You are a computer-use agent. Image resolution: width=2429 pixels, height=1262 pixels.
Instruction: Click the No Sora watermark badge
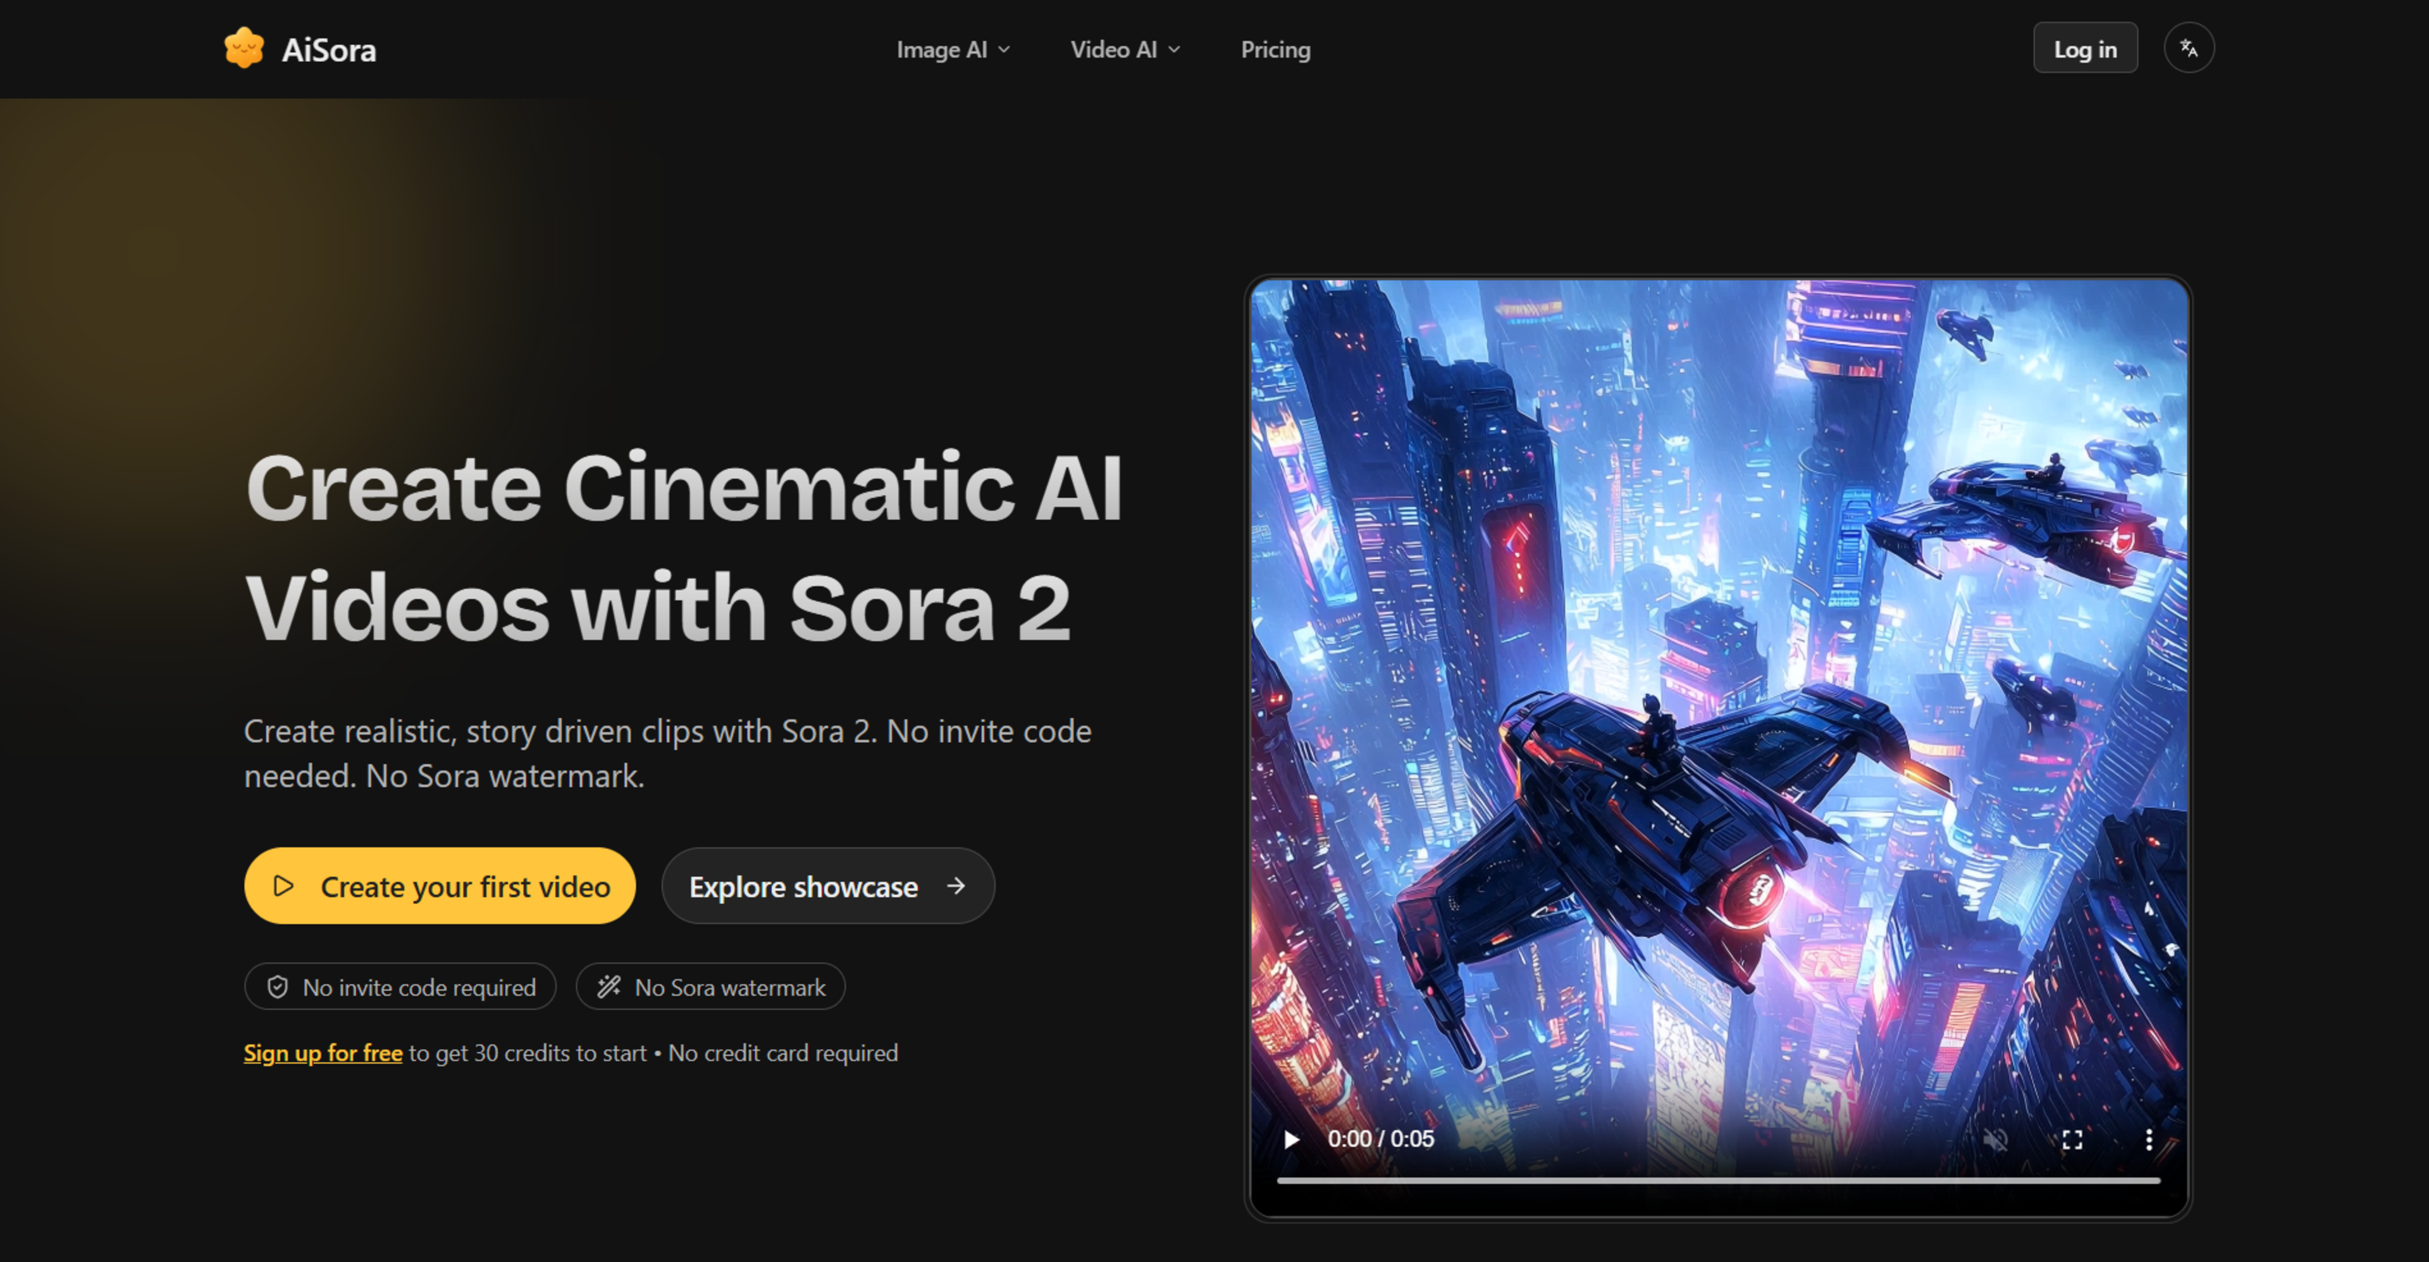(x=710, y=987)
